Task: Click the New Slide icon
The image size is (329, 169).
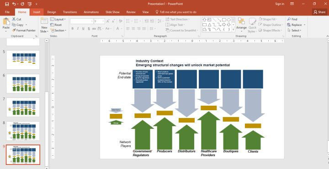Action: pyautogui.click(x=44, y=21)
